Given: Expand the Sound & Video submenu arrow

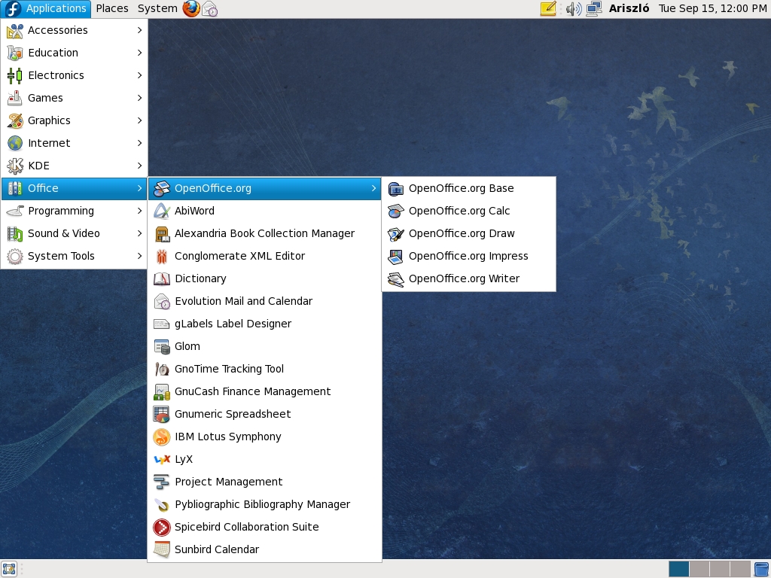Looking at the screenshot, I should [x=139, y=233].
